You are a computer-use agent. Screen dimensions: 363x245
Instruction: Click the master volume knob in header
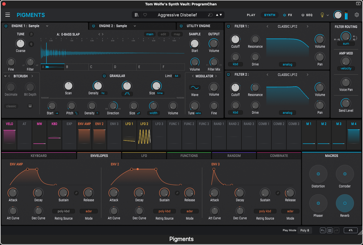coord(338,15)
